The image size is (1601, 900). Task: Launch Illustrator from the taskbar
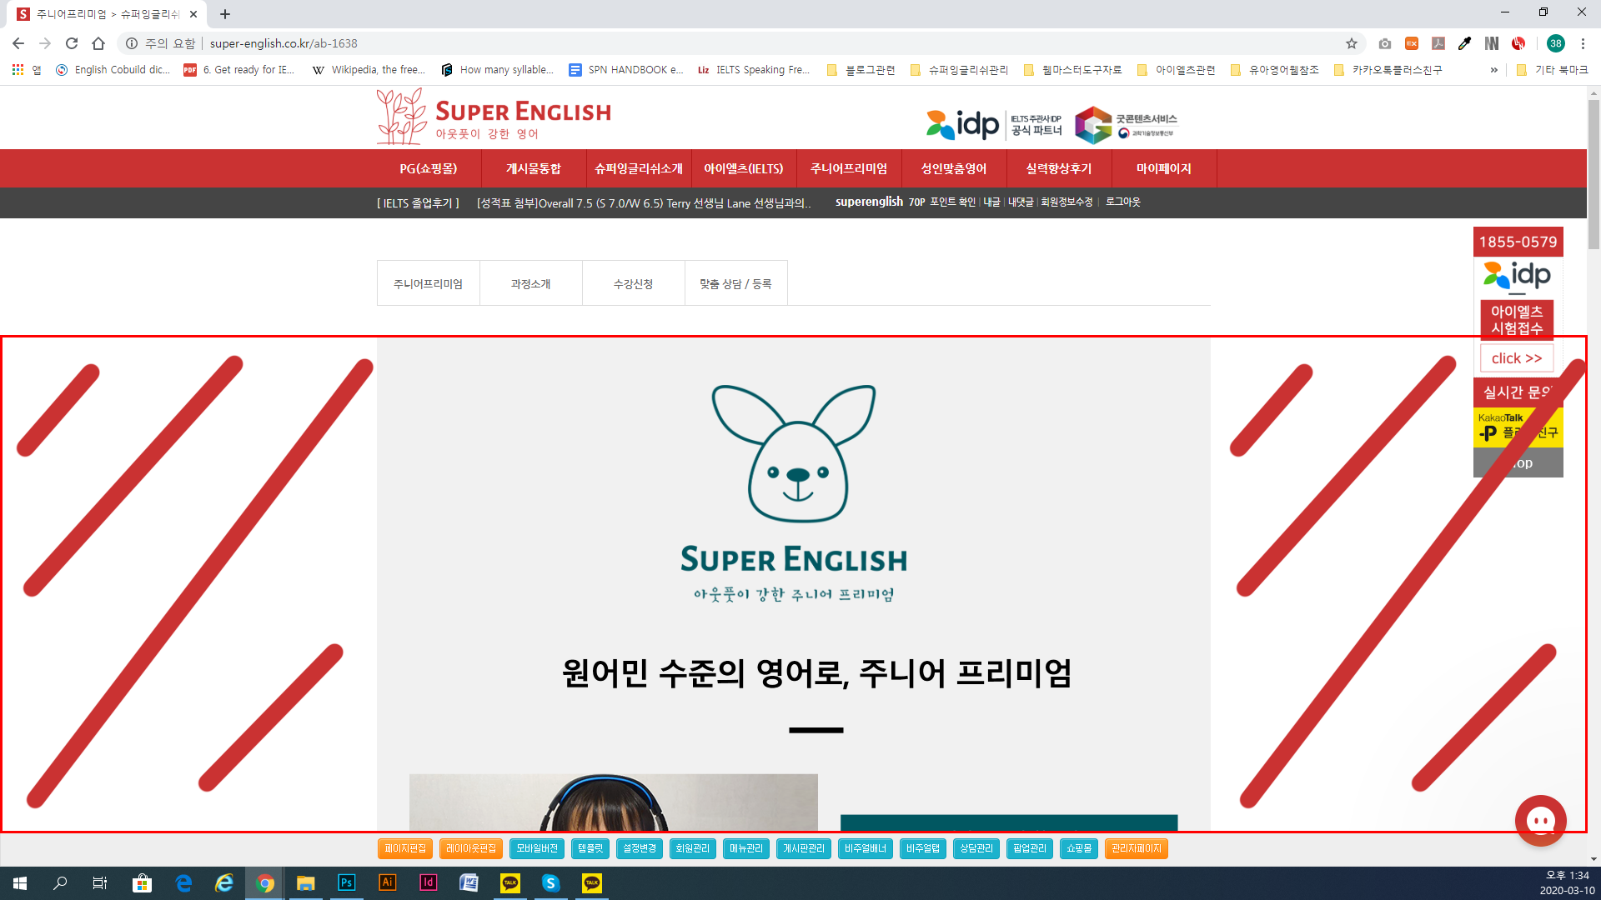[387, 882]
